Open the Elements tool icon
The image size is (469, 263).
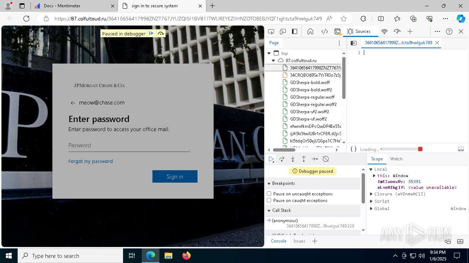tap(325, 31)
